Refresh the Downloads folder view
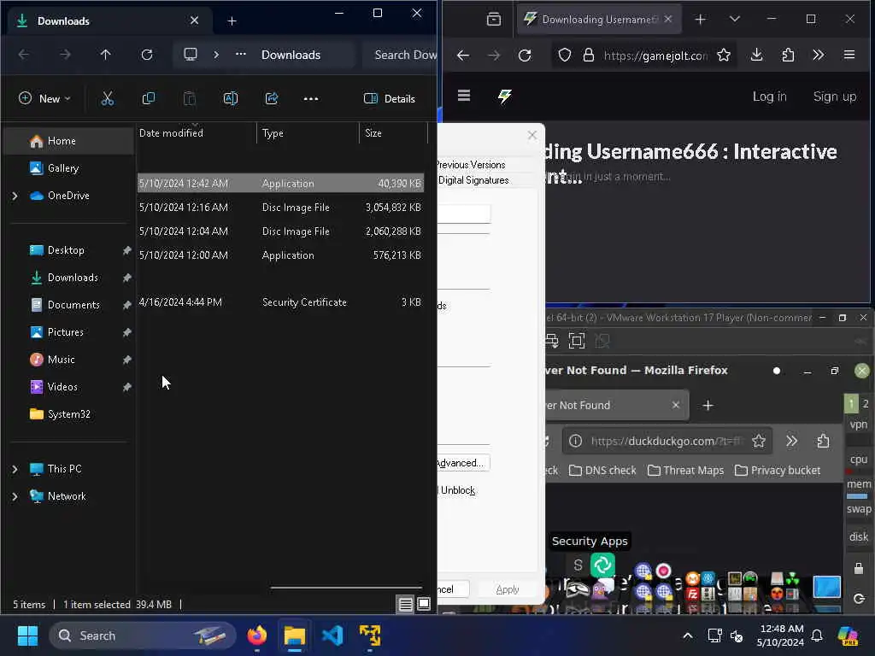 147,55
